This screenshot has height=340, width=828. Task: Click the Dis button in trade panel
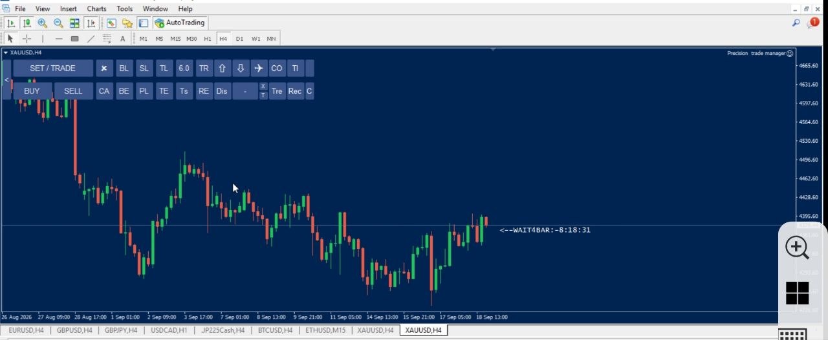(x=222, y=91)
